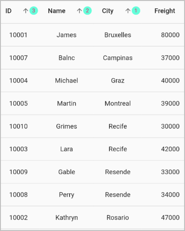Click the sort order badge numbered 3
The height and width of the screenshot is (231, 185).
[33, 11]
